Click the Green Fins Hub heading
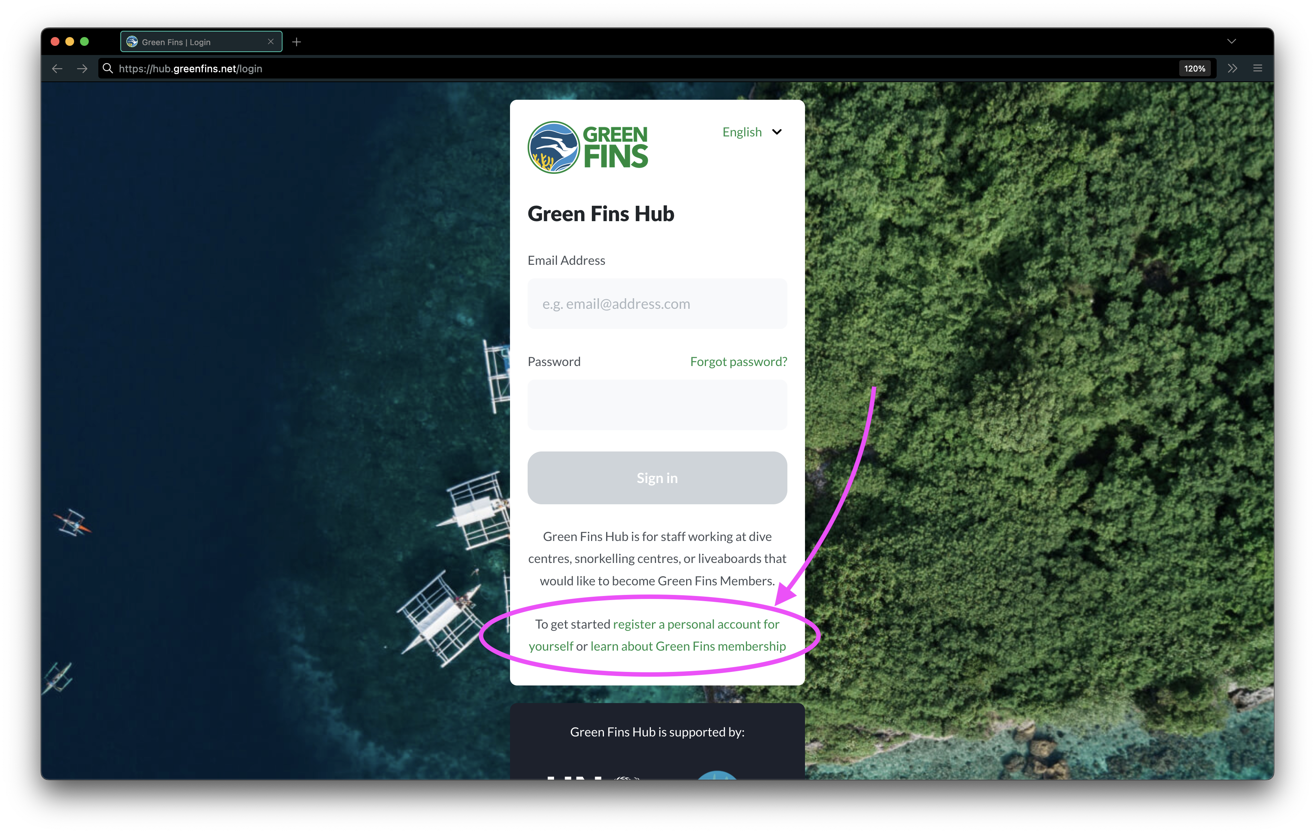The height and width of the screenshot is (834, 1315). [x=601, y=214]
